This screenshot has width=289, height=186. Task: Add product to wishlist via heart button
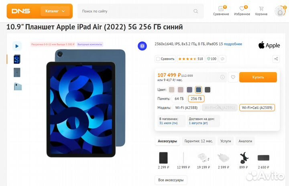pos(233,77)
